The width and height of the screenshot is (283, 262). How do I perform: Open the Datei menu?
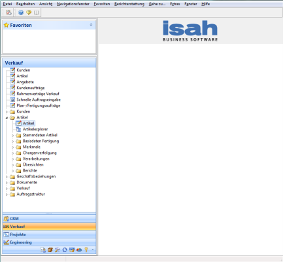tap(7, 4)
